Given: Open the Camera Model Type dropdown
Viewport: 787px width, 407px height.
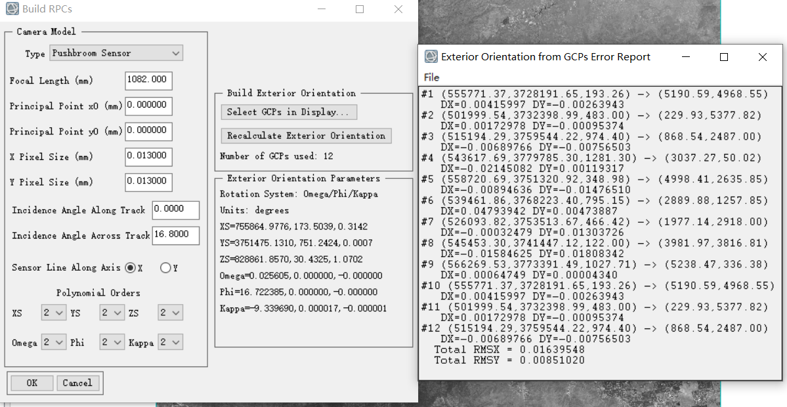Looking at the screenshot, I should point(116,53).
